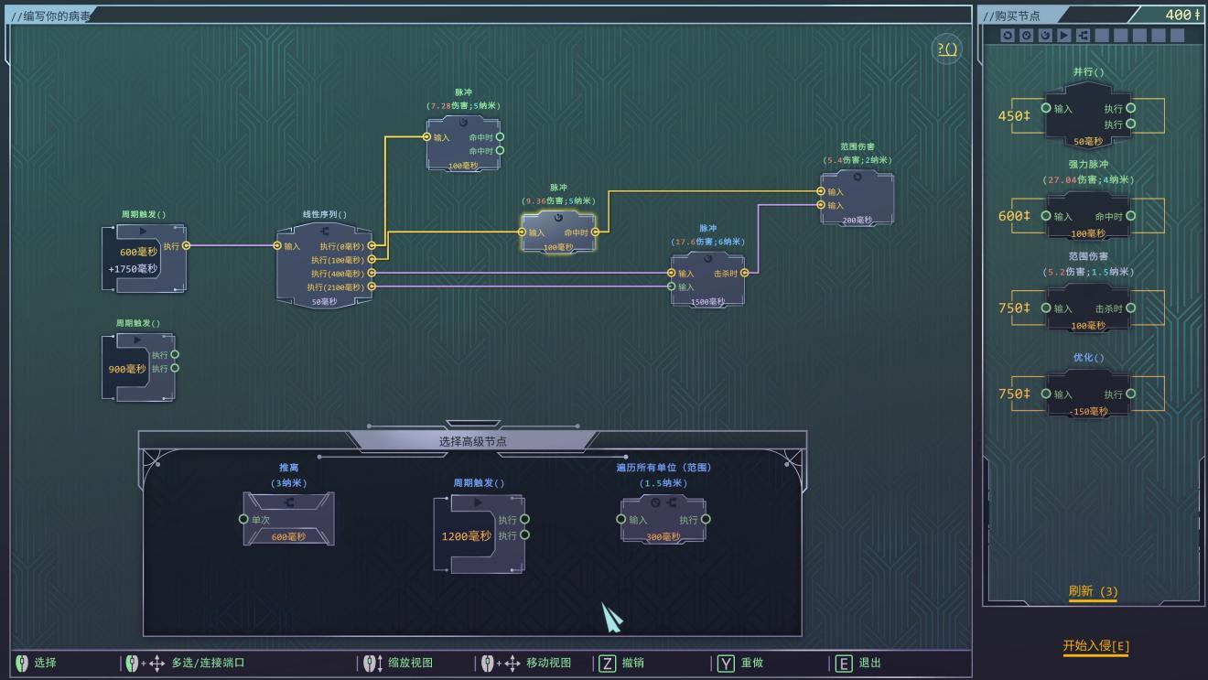1208x680 pixels.
Task: Pick the 遍历所有单位(范围) advanced node
Action: (x=663, y=519)
